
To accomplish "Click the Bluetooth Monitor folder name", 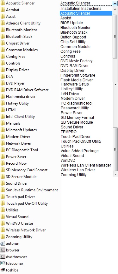I will (22, 30).
